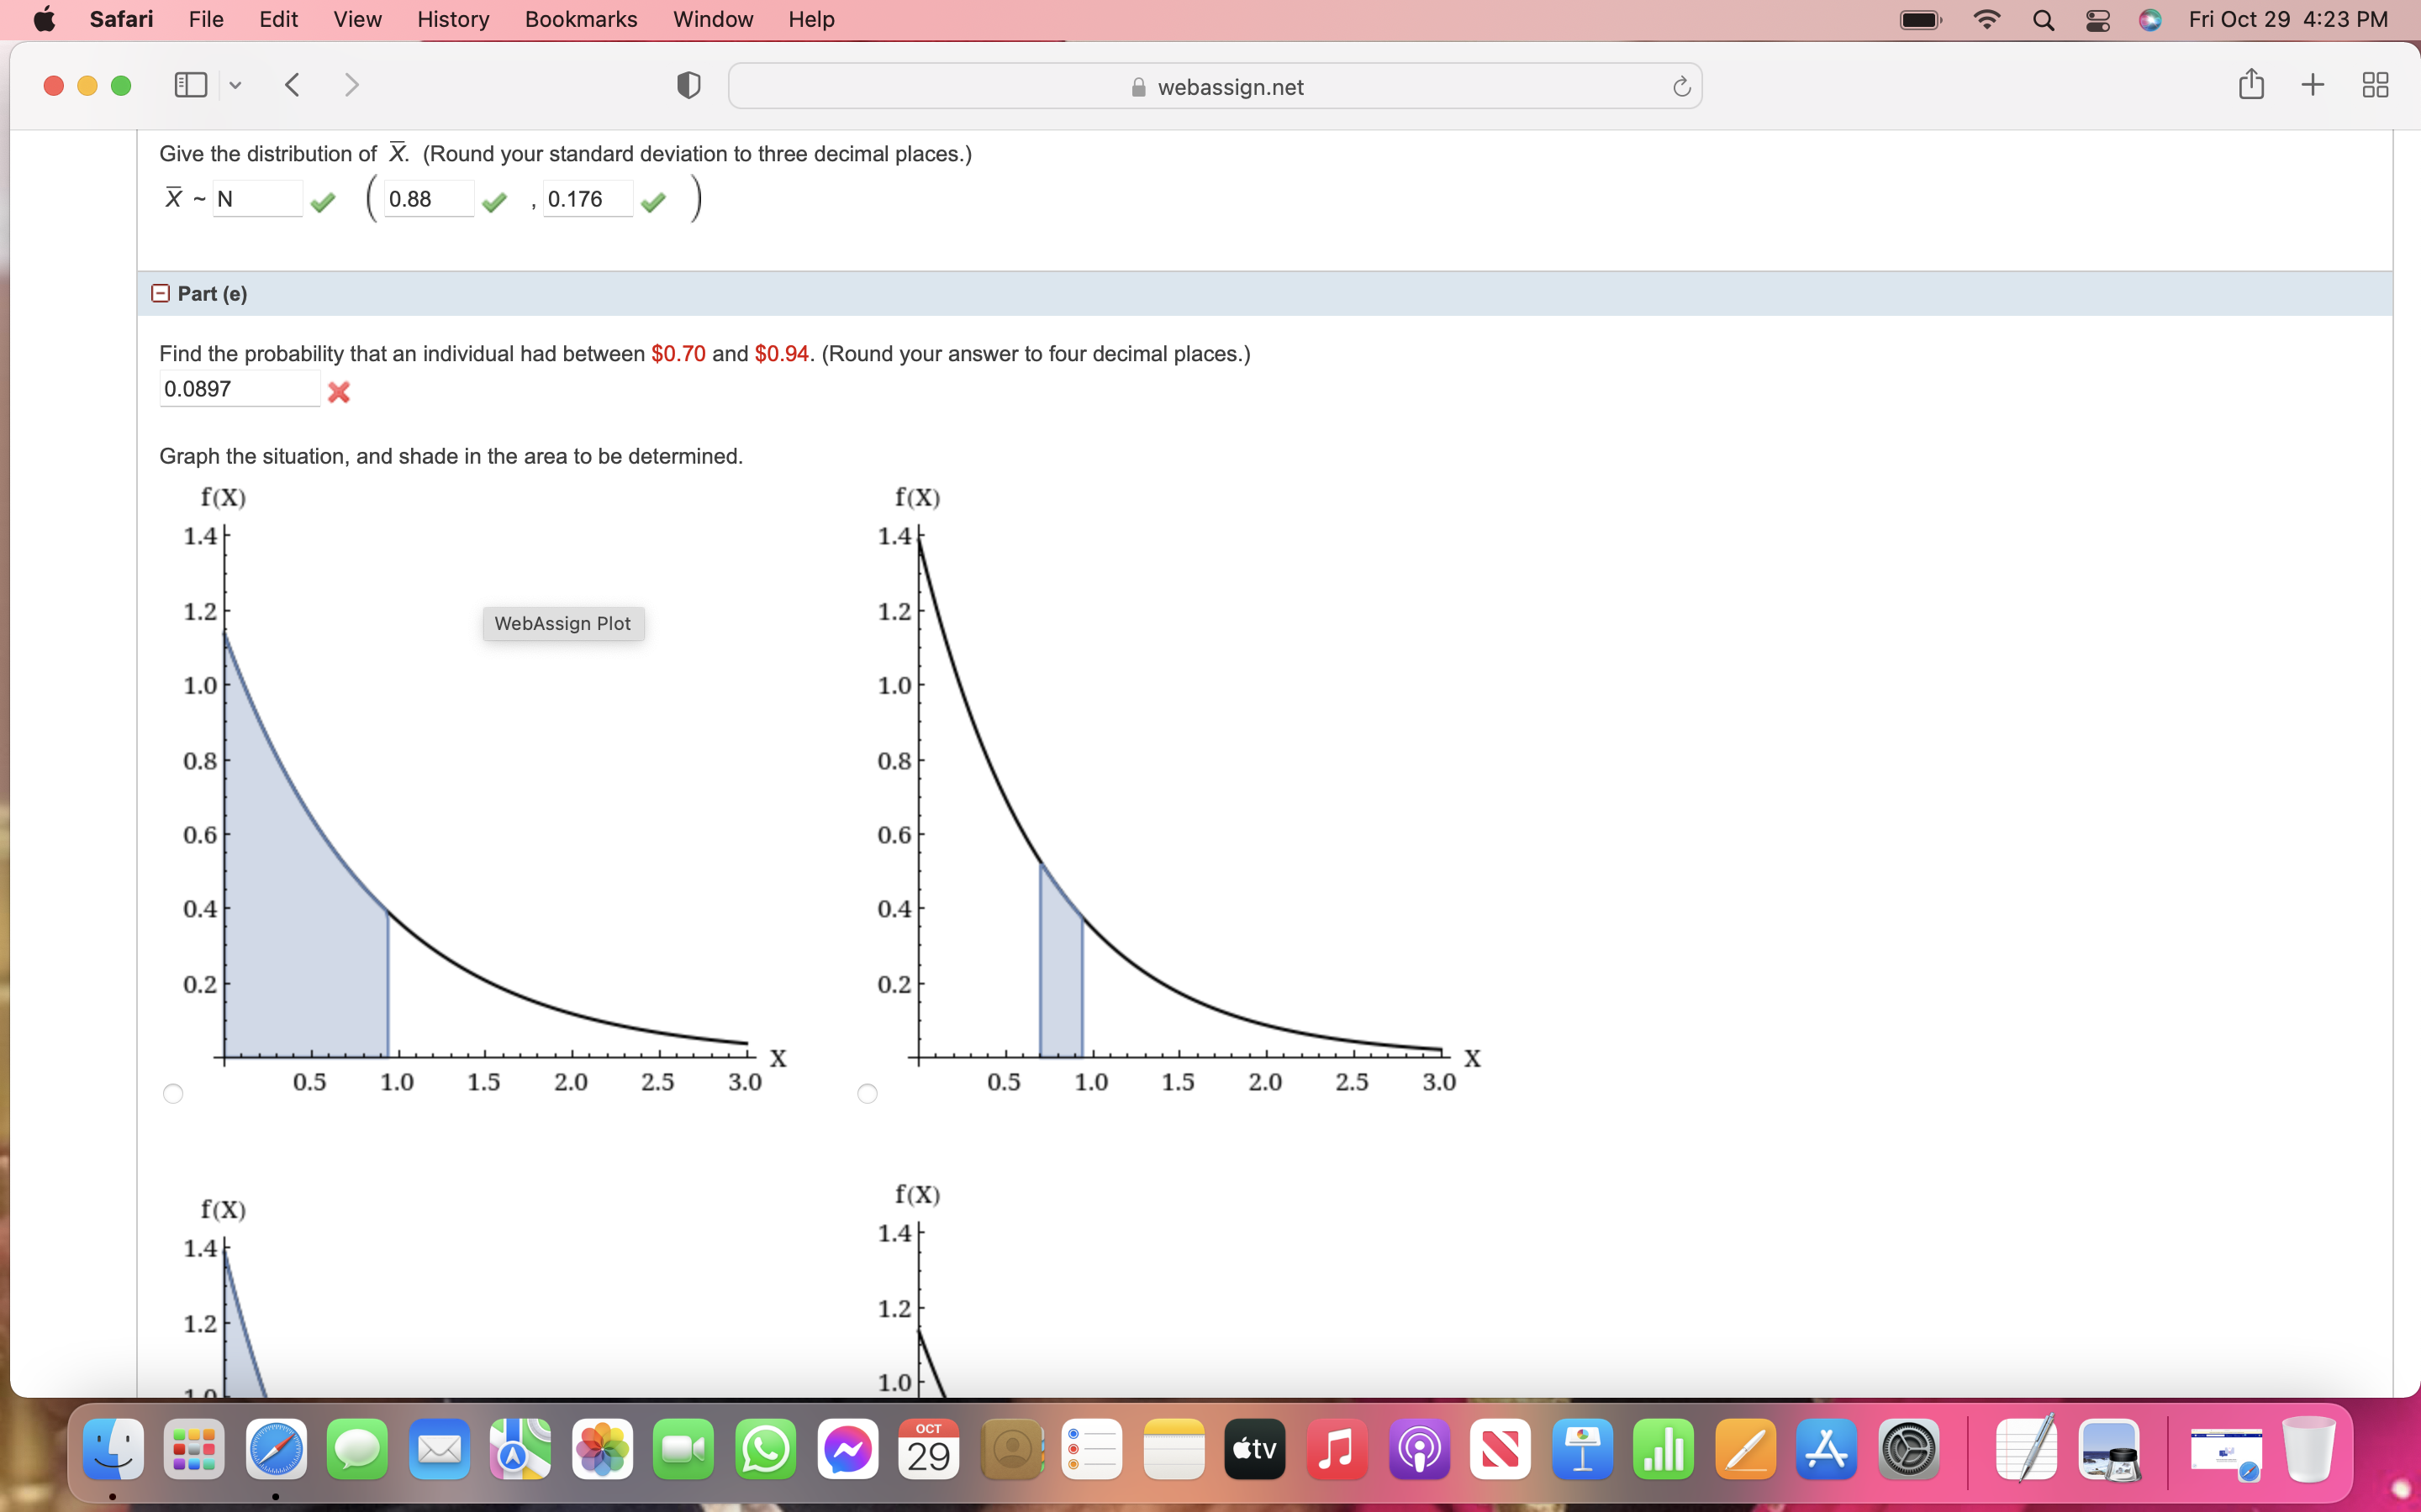Open the Share sheet icon
Image resolution: width=2421 pixels, height=1512 pixels.
[2251, 84]
